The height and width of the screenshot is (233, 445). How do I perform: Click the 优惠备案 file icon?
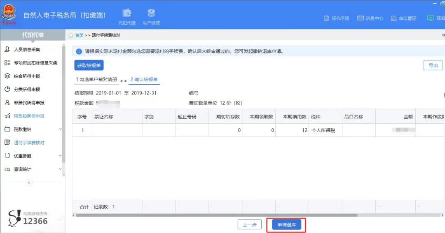point(7,156)
